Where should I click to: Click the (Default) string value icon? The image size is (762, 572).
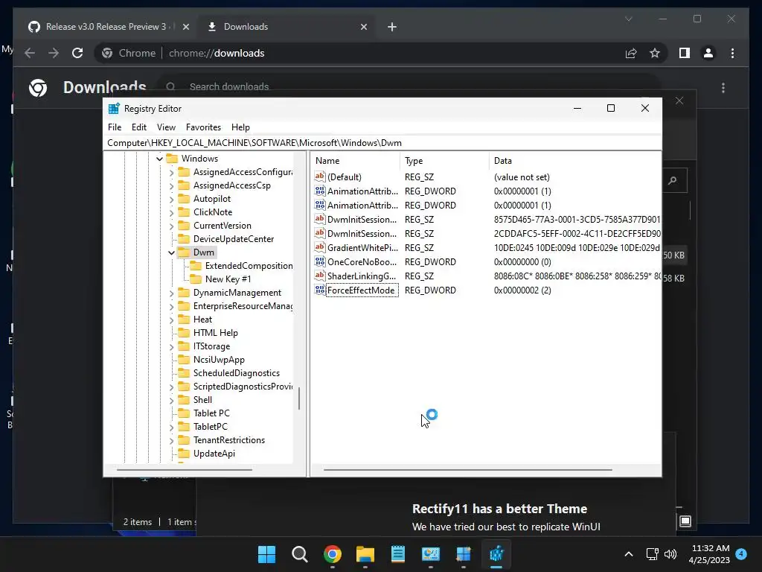click(x=320, y=177)
